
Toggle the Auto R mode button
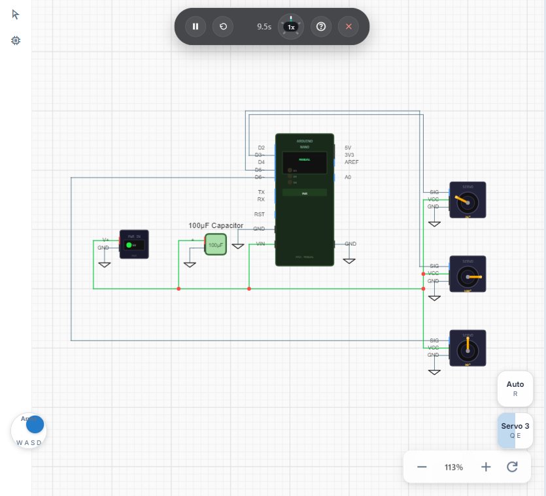[x=515, y=388]
